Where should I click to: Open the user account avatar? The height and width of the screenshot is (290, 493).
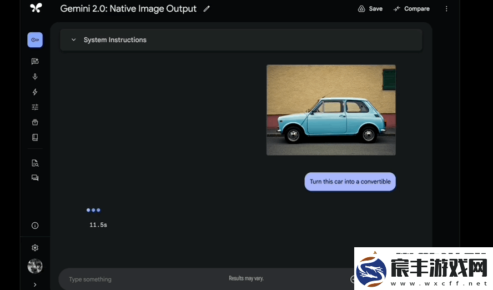[35, 266]
